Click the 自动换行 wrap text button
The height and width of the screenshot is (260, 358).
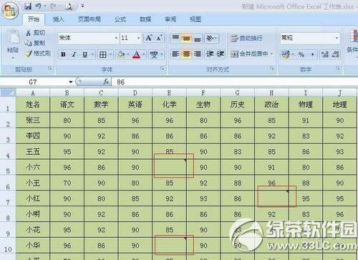click(x=246, y=38)
